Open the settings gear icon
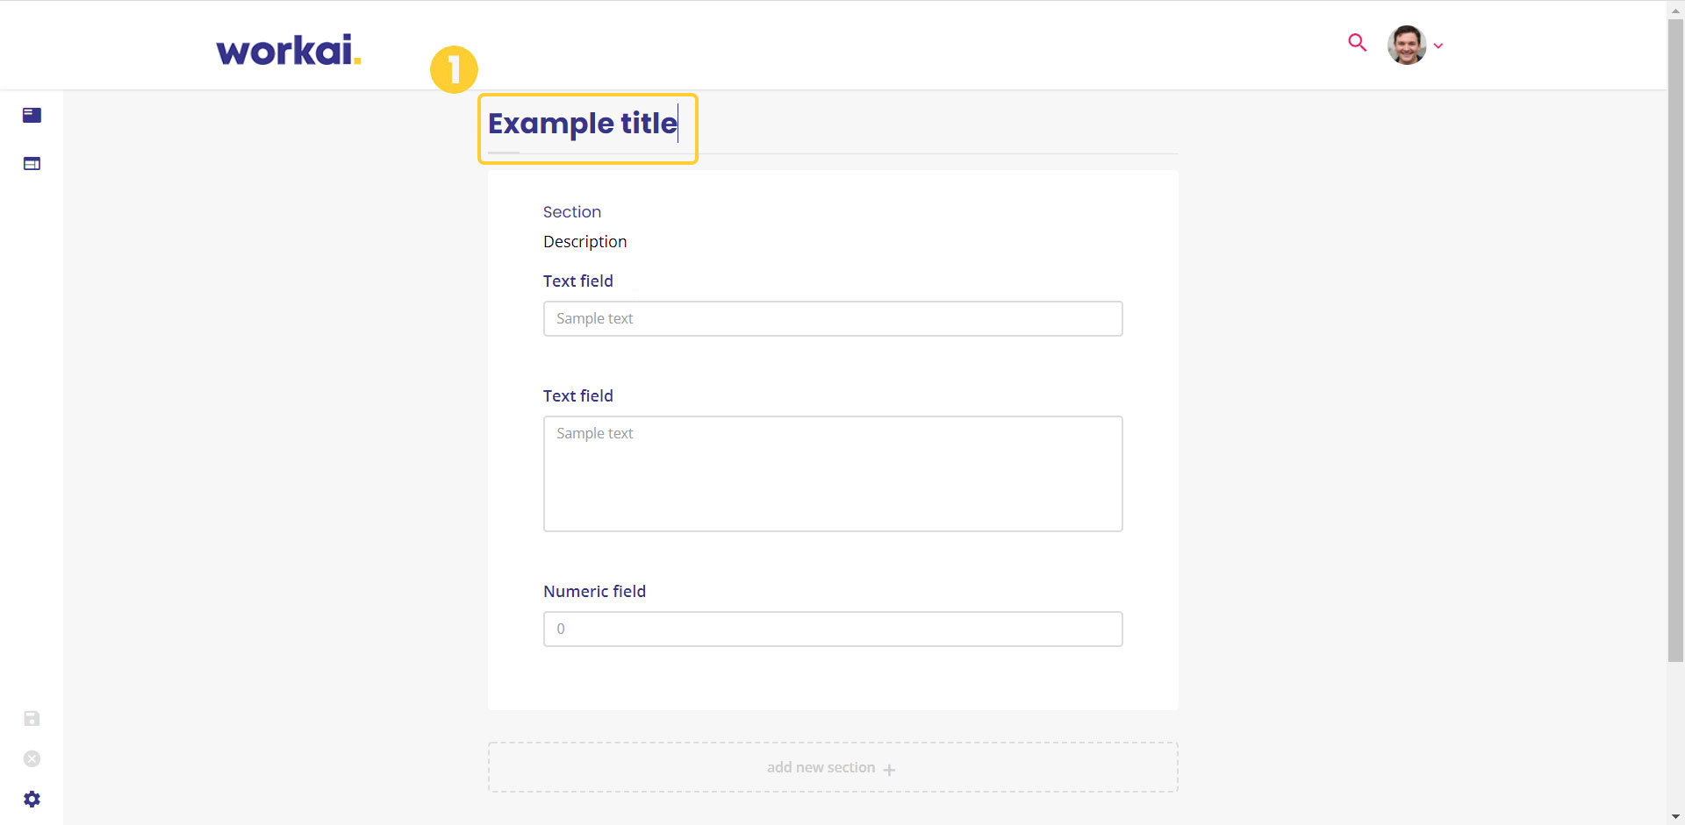 pos(32,800)
